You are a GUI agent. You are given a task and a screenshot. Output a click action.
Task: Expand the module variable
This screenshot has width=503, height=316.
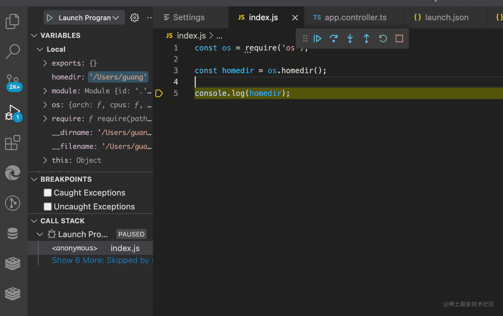[x=45, y=91]
